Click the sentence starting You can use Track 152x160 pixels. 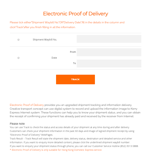(x=69, y=127)
